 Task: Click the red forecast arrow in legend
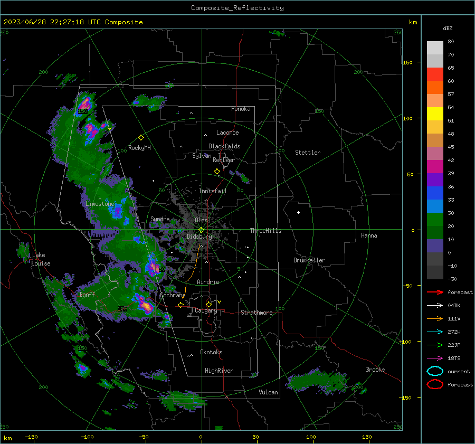(x=435, y=292)
